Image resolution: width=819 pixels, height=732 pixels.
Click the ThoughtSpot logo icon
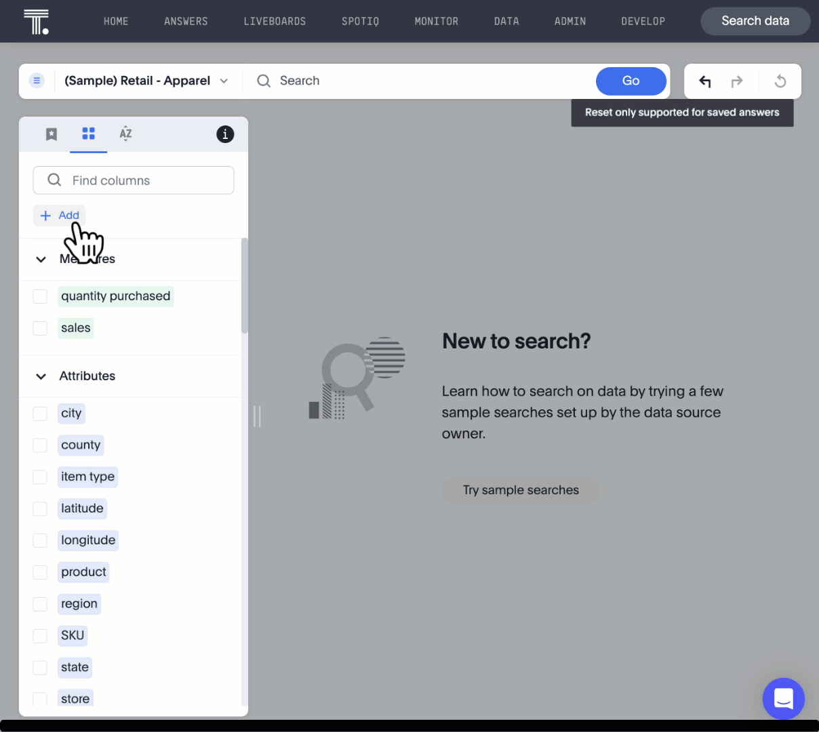(36, 22)
